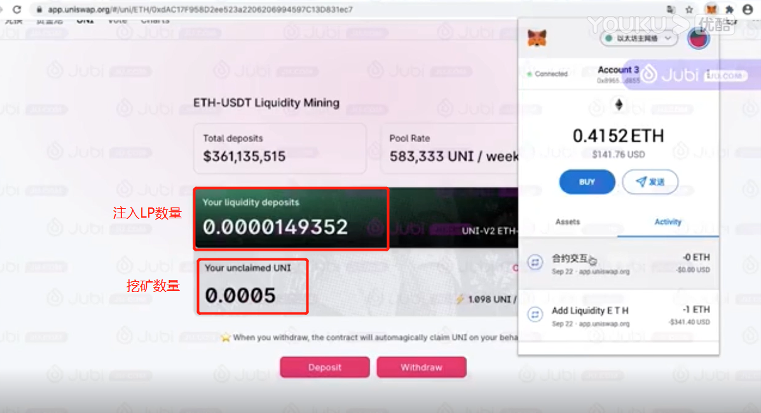Open MetaMask account avatar menu
The width and height of the screenshot is (761, 413).
click(x=699, y=38)
